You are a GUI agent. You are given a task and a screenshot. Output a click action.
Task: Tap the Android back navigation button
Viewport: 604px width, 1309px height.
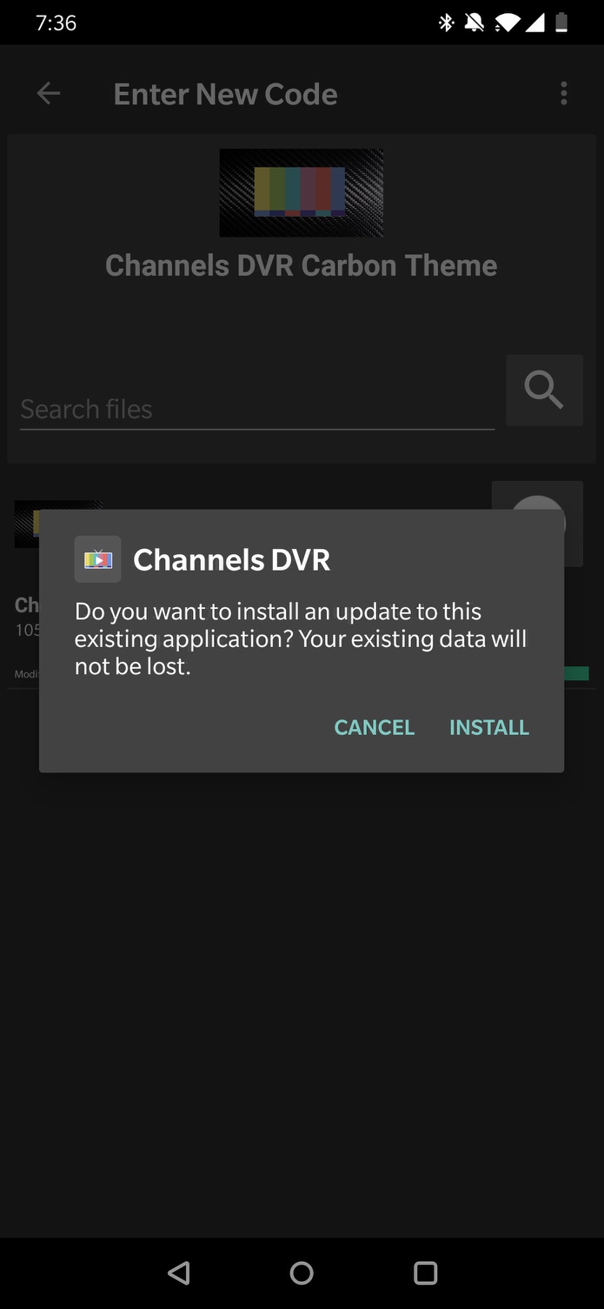coord(178,1273)
